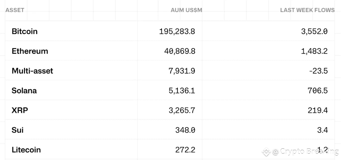341x160 pixels.
Task: Click Bitcoin weekly flow 3,552.0
Action: click(314, 32)
